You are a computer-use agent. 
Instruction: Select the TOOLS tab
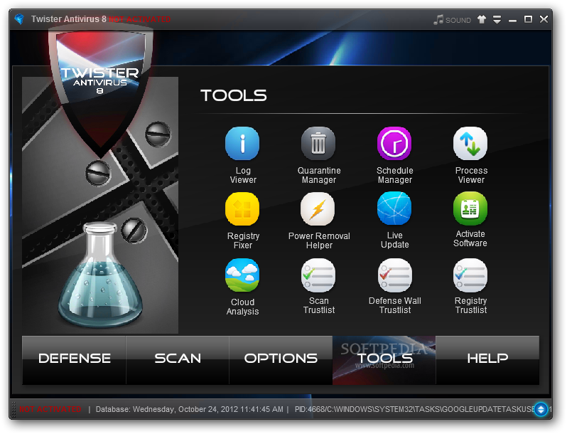pyautogui.click(x=384, y=360)
